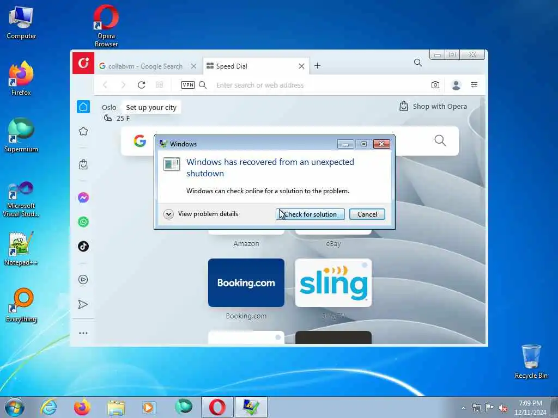
Task: Close the collabvm Google Search tab
Action: [193, 66]
